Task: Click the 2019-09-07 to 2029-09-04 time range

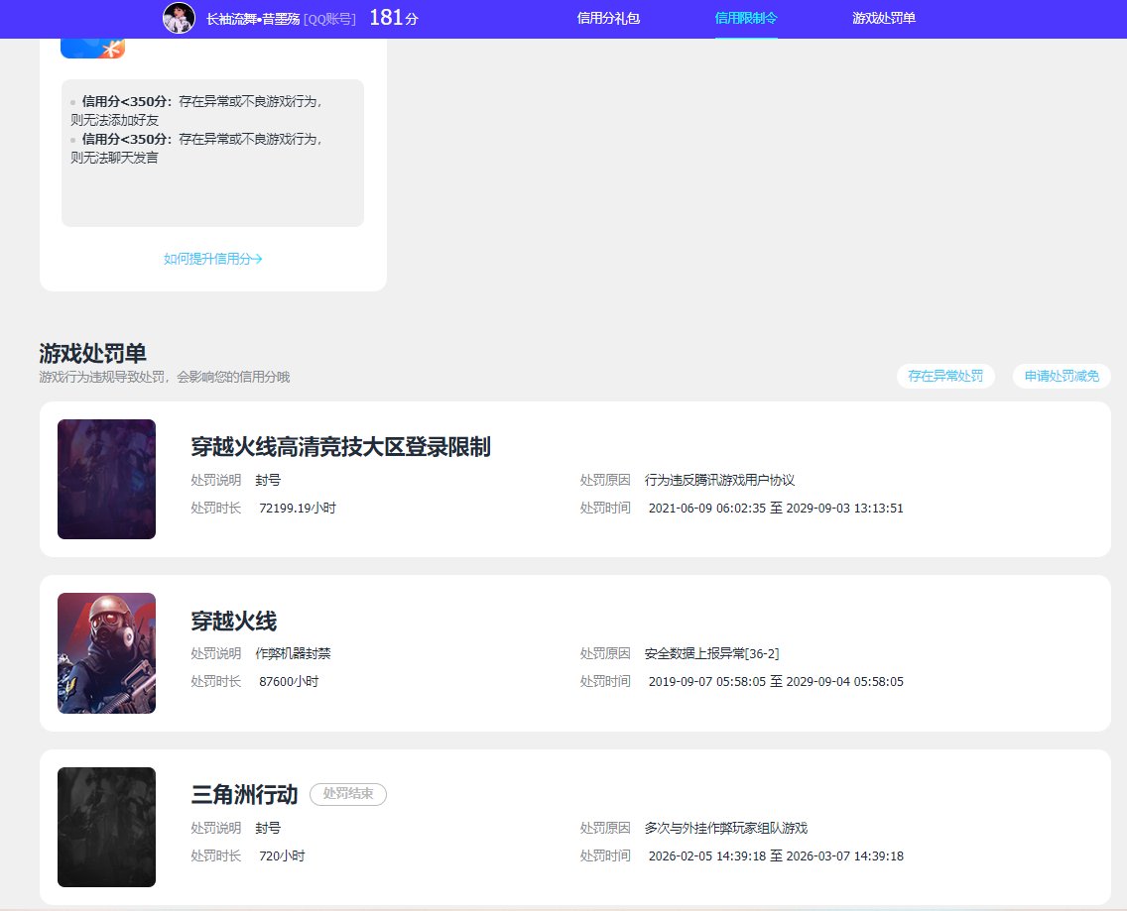Action: point(776,681)
